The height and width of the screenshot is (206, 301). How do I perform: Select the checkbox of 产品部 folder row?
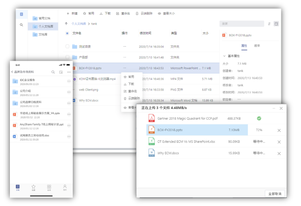[67, 58]
